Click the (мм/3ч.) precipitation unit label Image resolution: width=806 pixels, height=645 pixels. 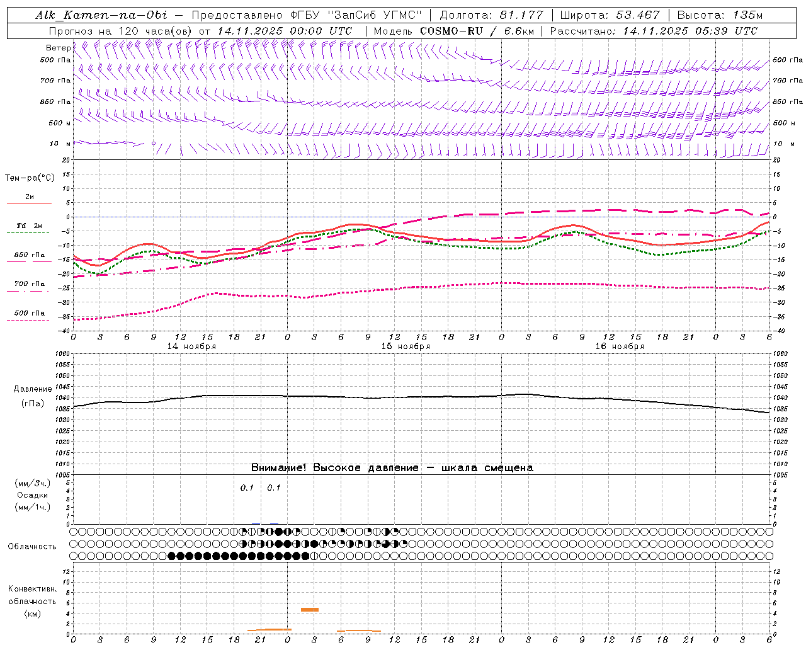click(33, 483)
